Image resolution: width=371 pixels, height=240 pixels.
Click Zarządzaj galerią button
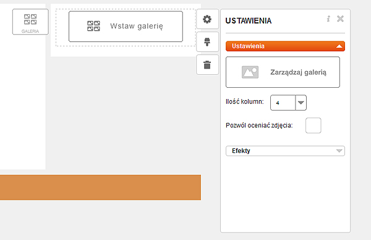pyautogui.click(x=283, y=72)
